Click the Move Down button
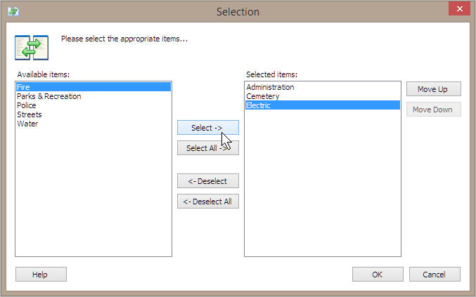 [x=434, y=110]
